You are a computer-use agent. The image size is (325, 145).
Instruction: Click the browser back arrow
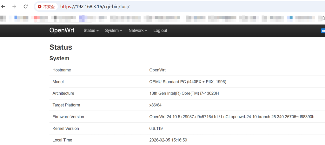(x=3, y=6)
